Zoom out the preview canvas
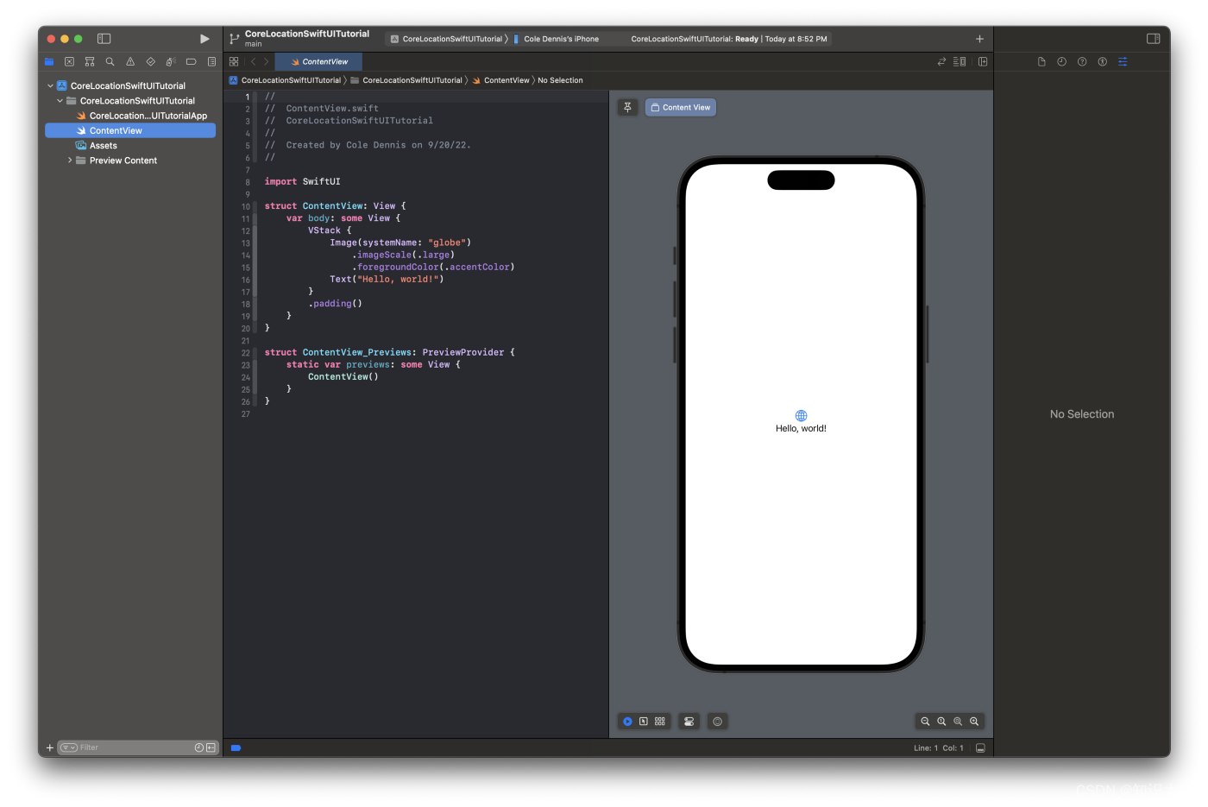 (925, 722)
